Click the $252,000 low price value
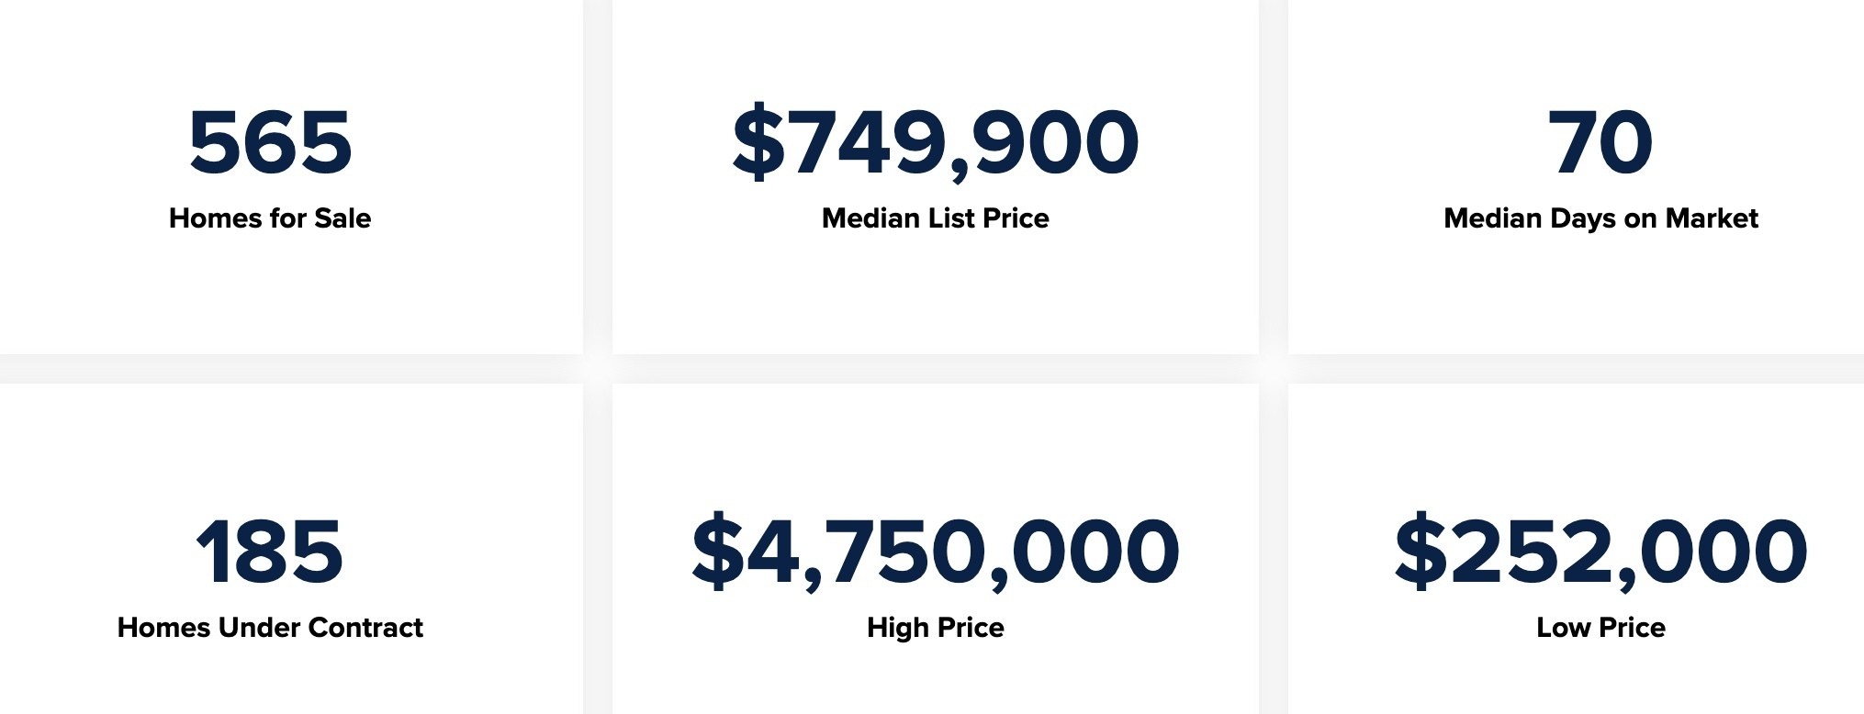The width and height of the screenshot is (1864, 714). 1600,552
